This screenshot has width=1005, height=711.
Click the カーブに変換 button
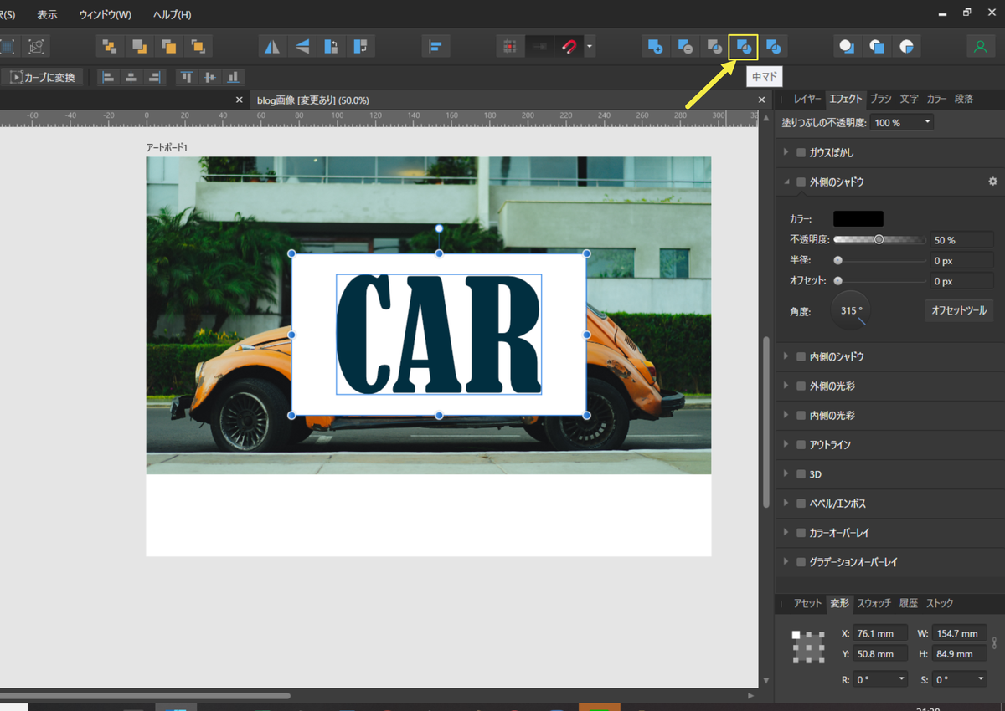click(42, 78)
